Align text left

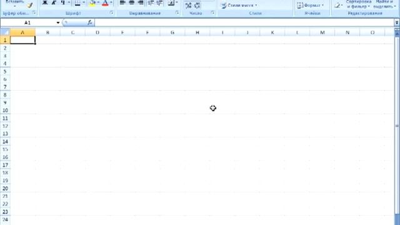tap(122, 2)
